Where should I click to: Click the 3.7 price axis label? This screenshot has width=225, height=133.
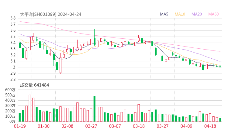[x=13, y=24]
